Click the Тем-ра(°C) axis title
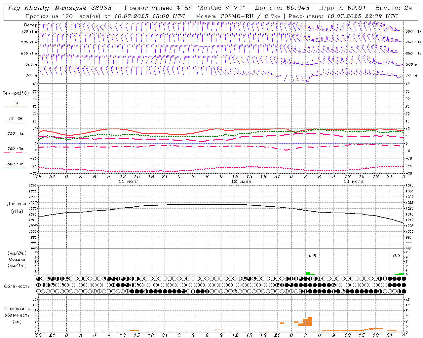423x338 pixels. [16, 93]
